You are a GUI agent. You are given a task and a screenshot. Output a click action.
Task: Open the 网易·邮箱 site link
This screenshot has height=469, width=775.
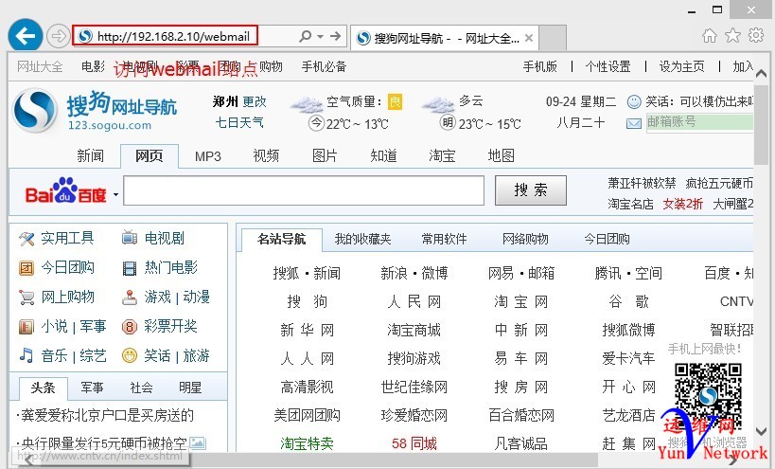click(521, 273)
